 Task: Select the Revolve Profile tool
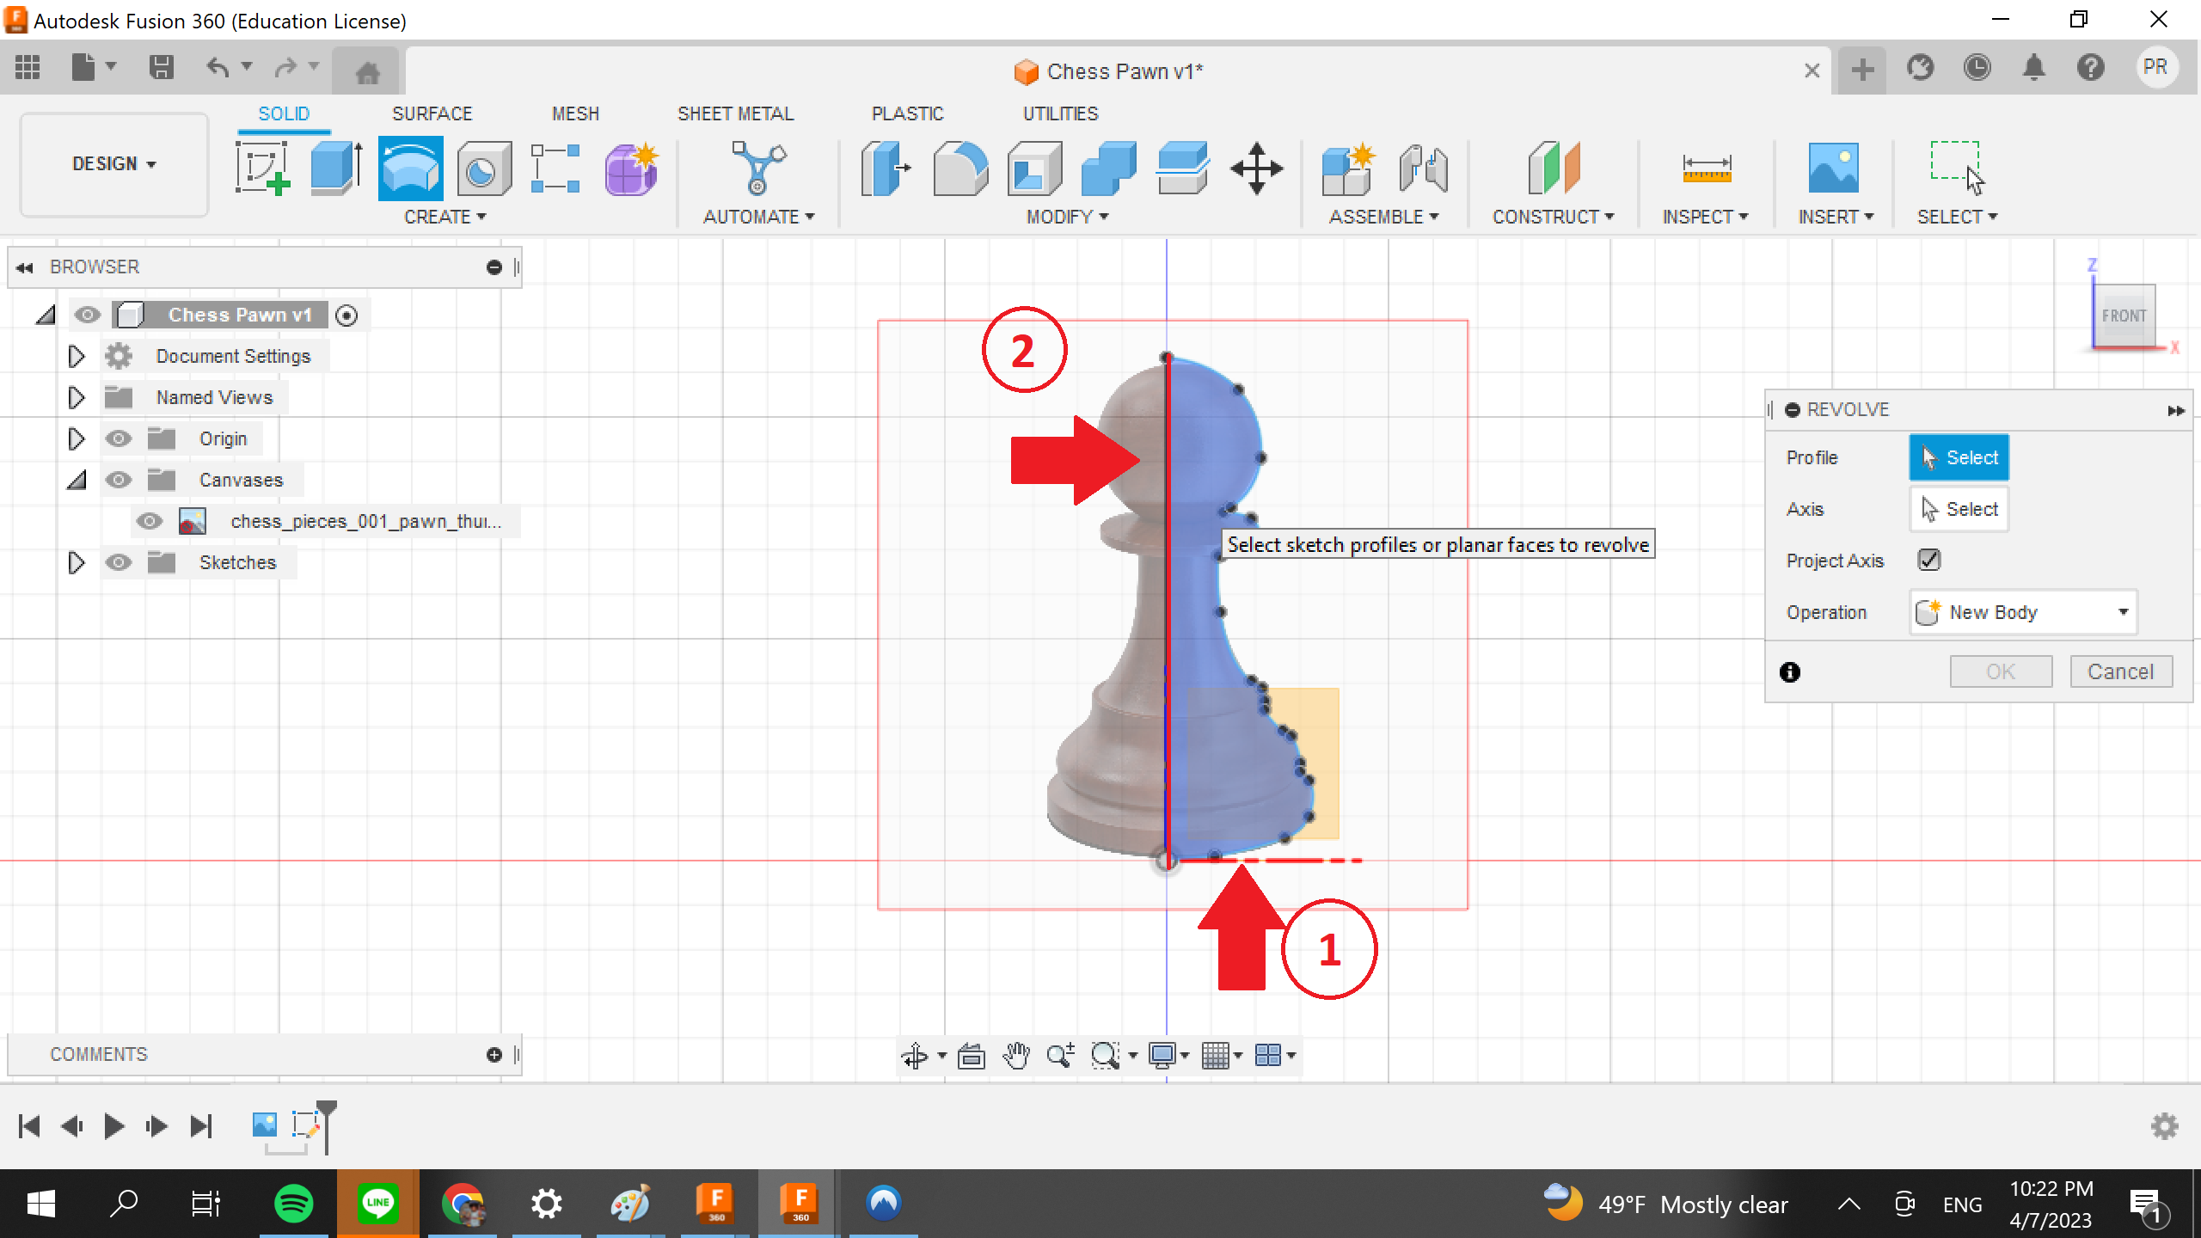(1959, 457)
